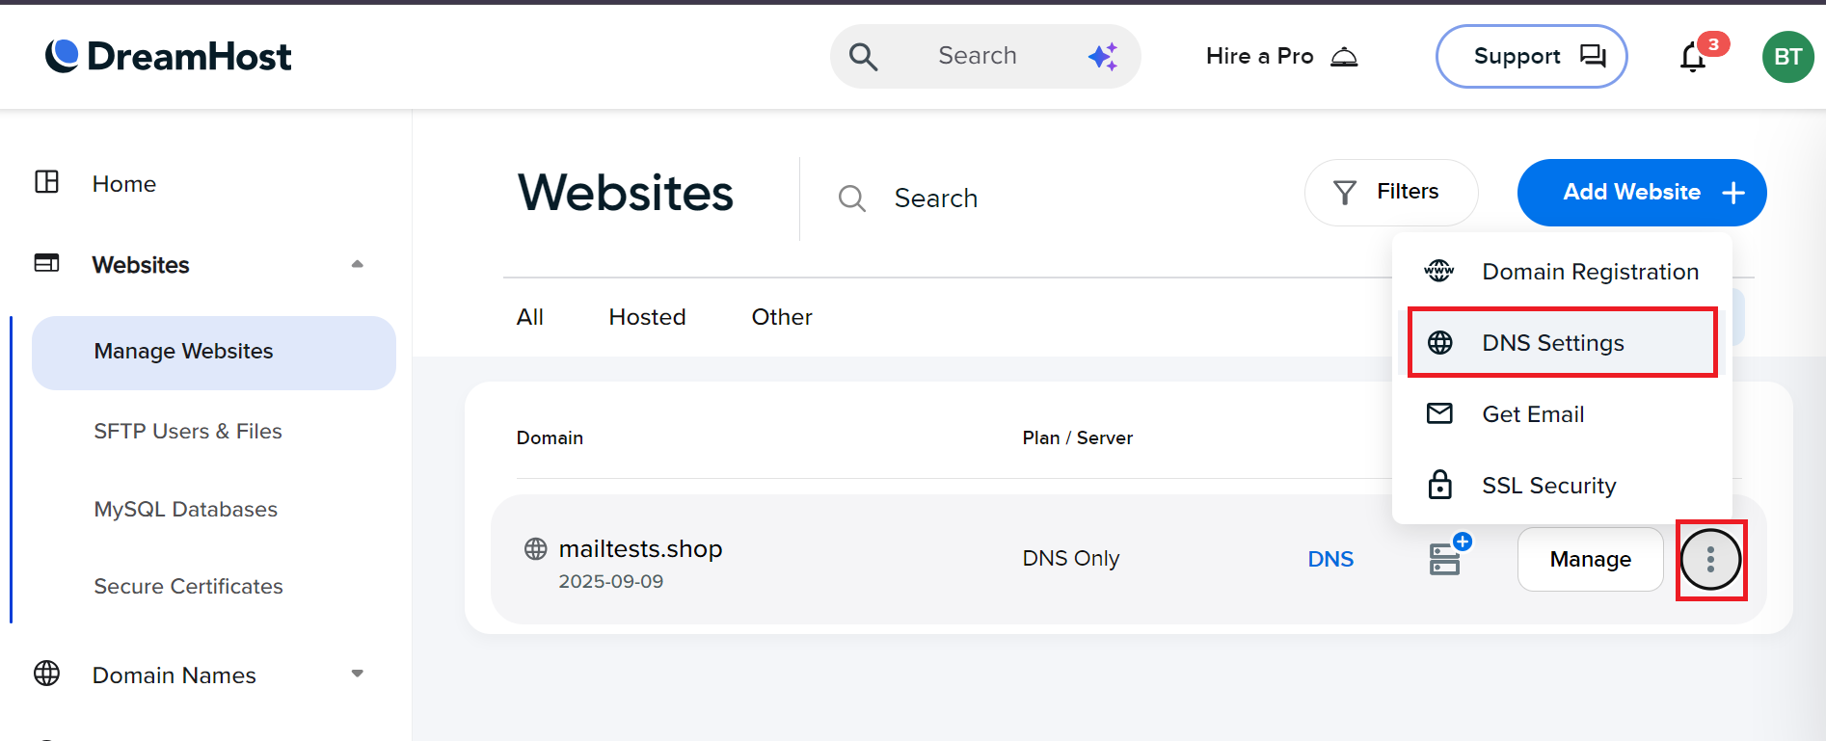1826x741 pixels.
Task: Open the BT user avatar menu
Action: [1788, 57]
